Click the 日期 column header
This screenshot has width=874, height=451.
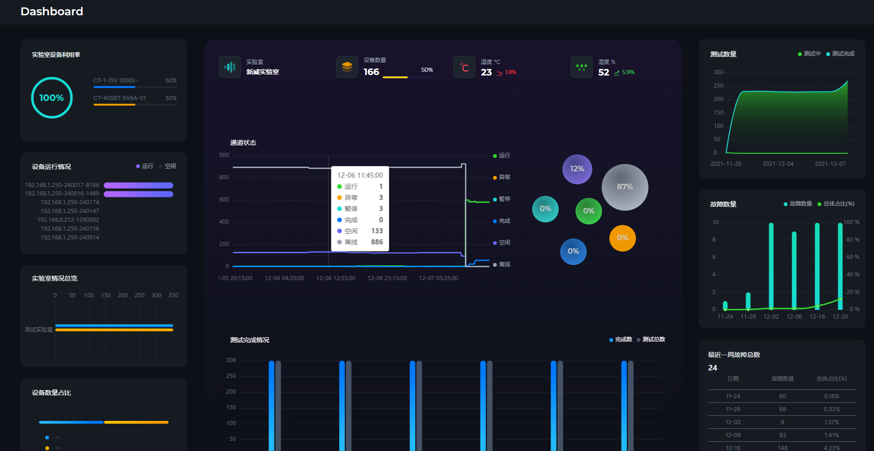(733, 379)
